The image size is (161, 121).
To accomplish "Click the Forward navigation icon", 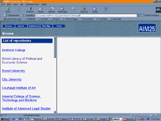I will (x=19, y=10).
